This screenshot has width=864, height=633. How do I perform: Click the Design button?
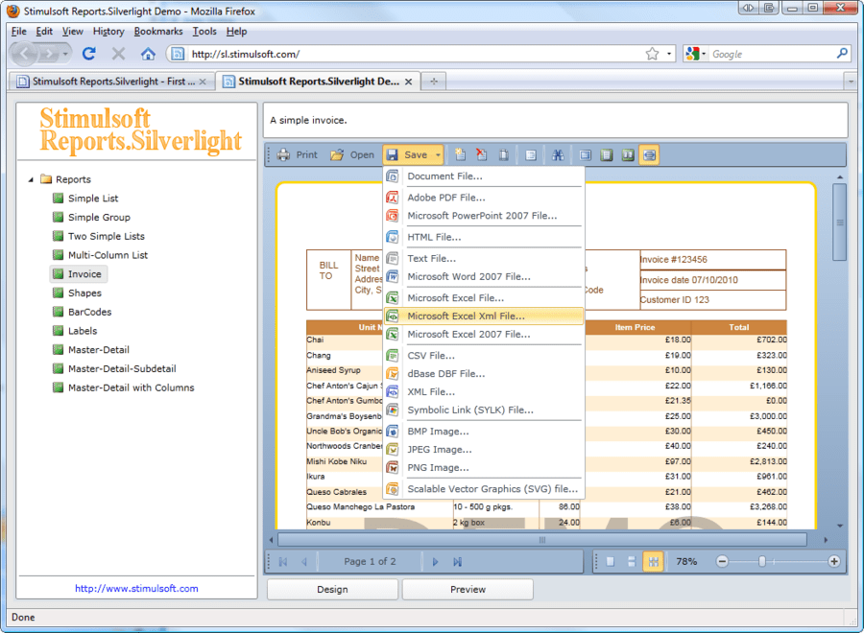click(x=332, y=590)
